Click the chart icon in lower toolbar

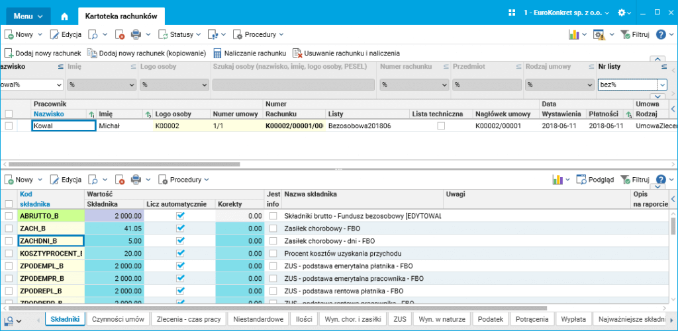pyautogui.click(x=558, y=179)
